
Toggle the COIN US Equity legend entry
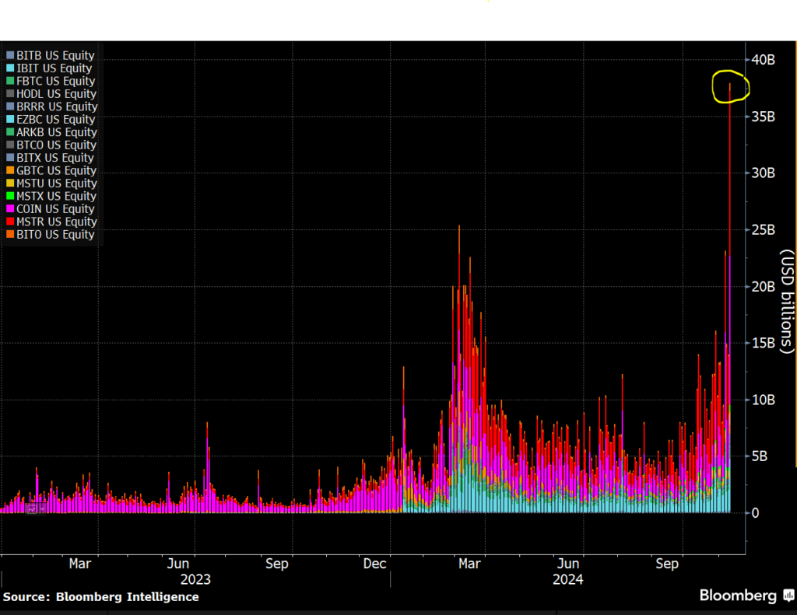coord(51,208)
